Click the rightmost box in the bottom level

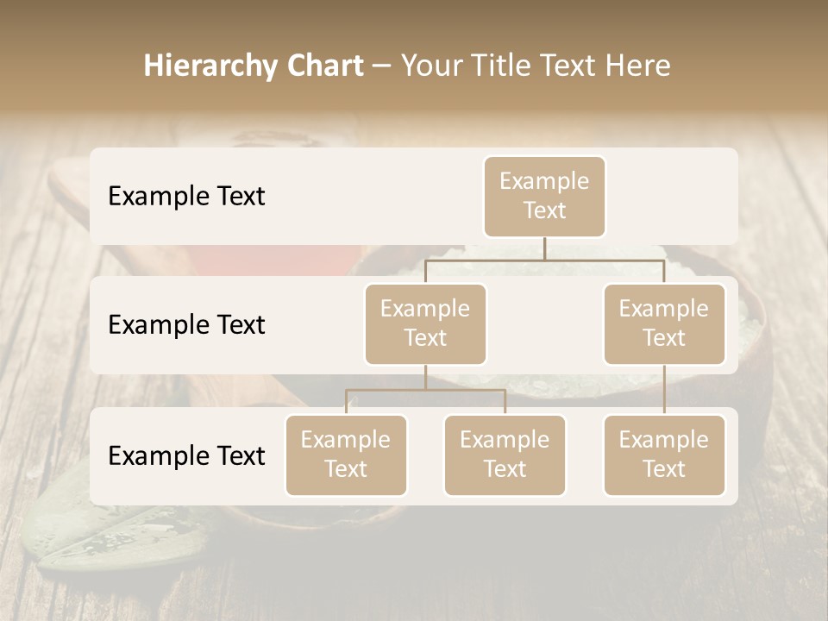pyautogui.click(x=664, y=455)
